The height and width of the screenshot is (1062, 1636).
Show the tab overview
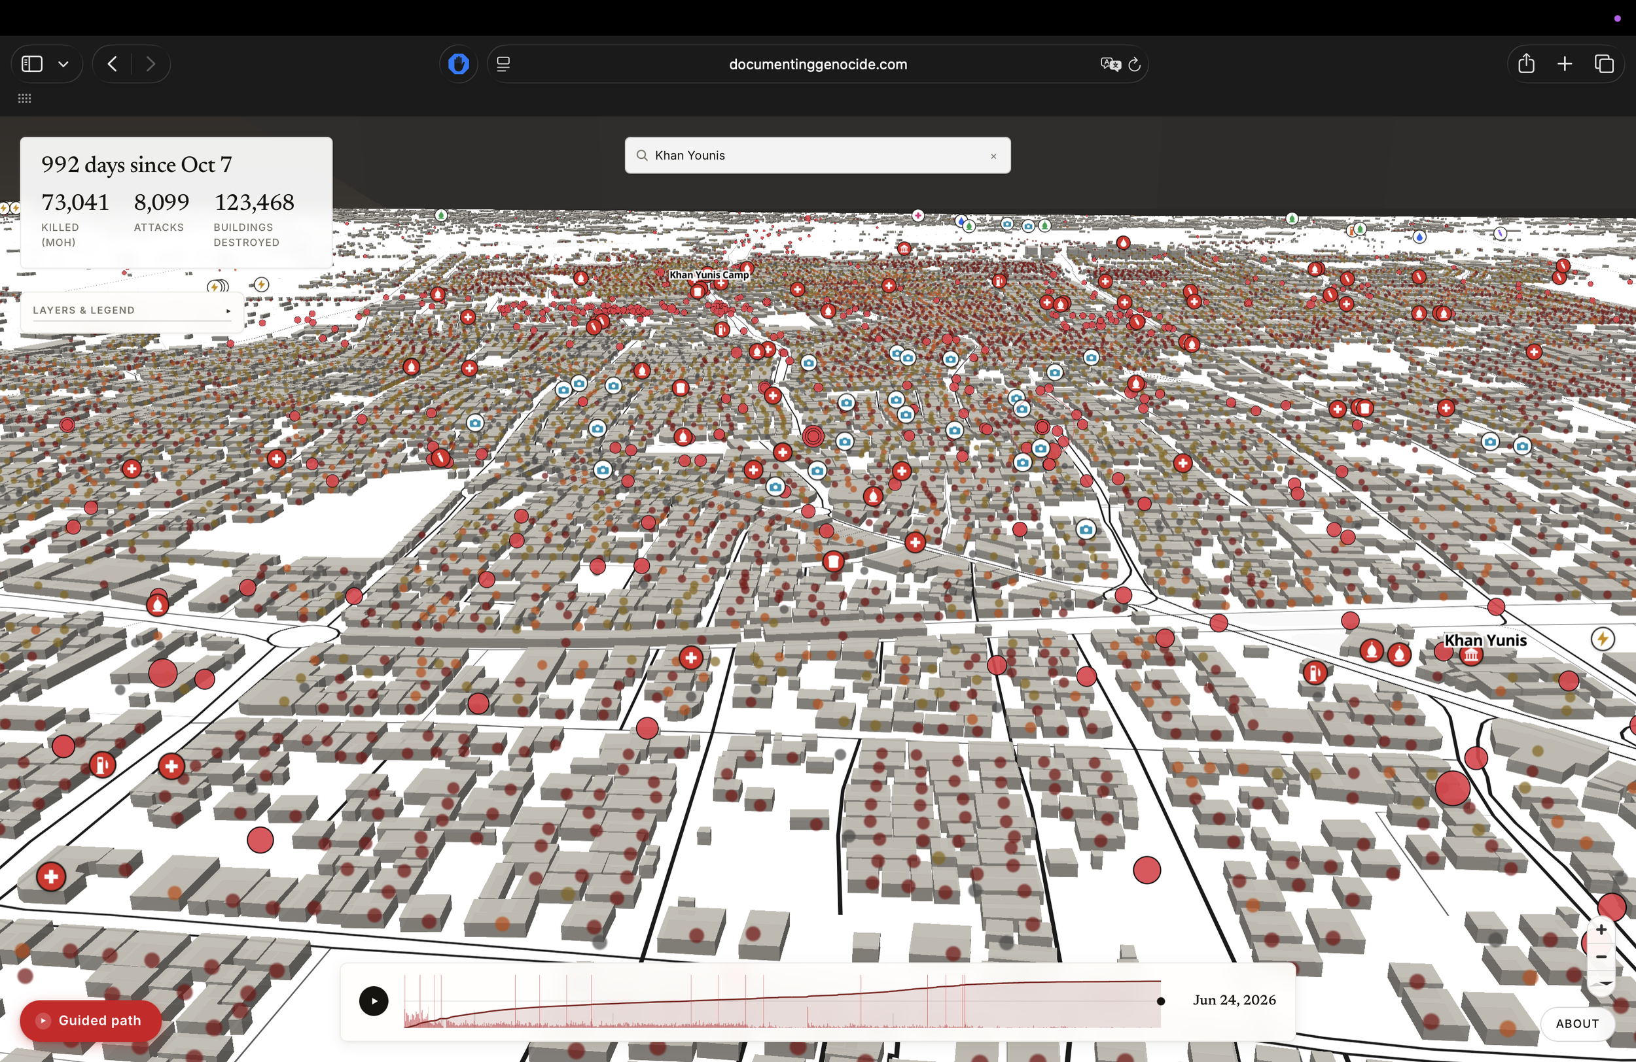(1604, 64)
